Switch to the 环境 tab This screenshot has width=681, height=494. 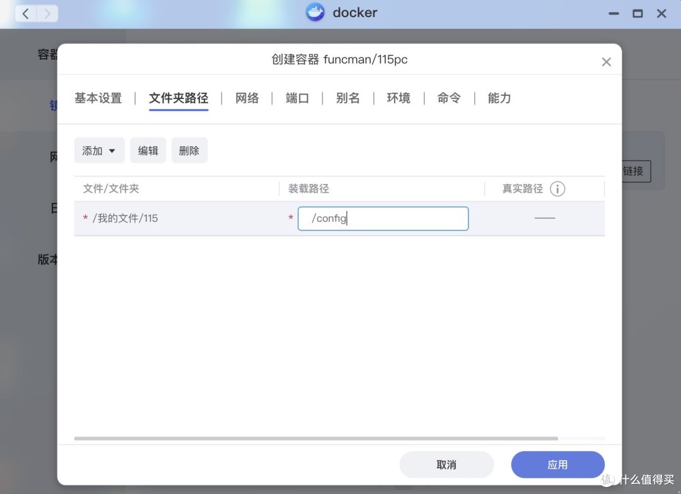point(398,98)
